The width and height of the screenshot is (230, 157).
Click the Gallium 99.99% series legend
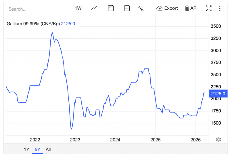coord(33,24)
